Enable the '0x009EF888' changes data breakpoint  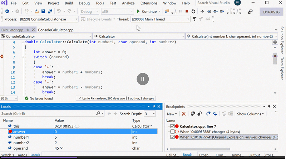coord(173,131)
